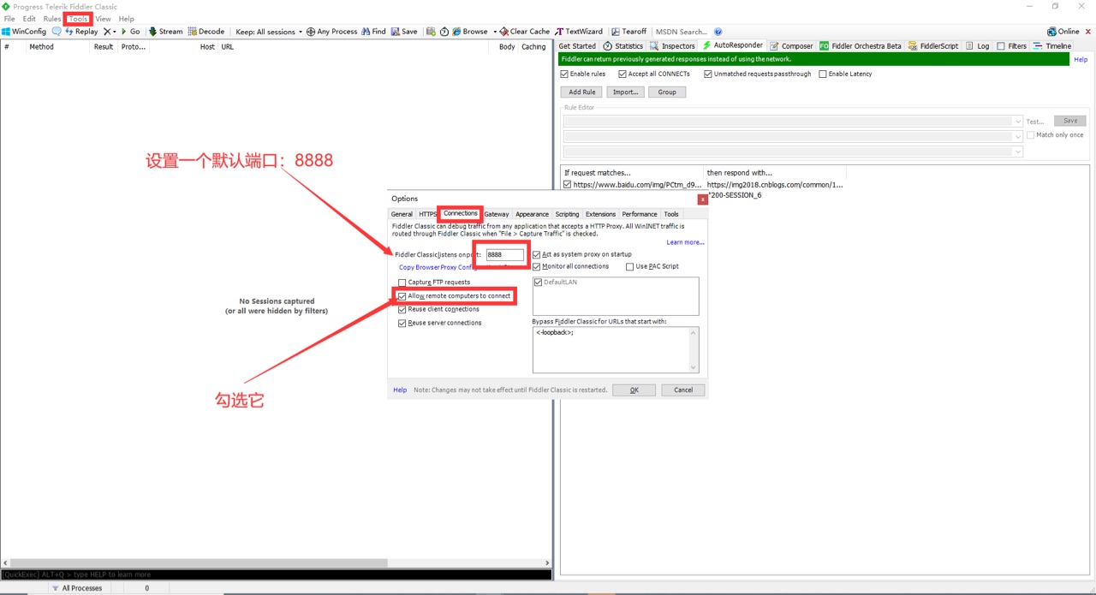Open the Rules menu
Image resolution: width=1096 pixels, height=595 pixels.
[x=52, y=18]
